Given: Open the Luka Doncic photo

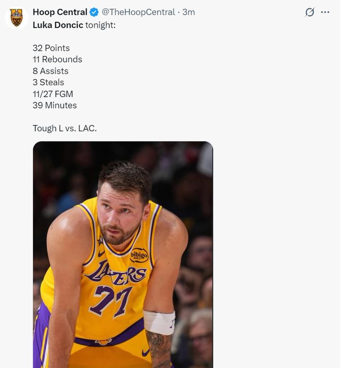Looking at the screenshot, I should pyautogui.click(x=123, y=254).
